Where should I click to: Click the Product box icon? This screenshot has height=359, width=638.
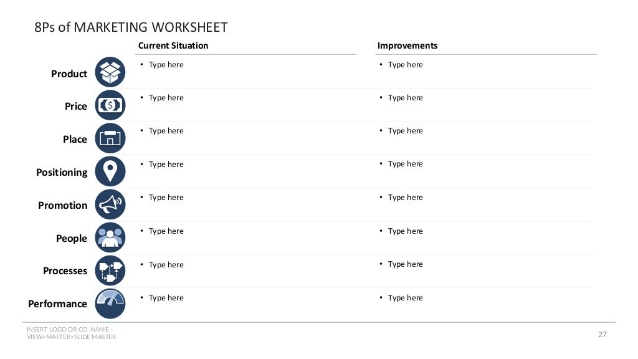pyautogui.click(x=110, y=72)
